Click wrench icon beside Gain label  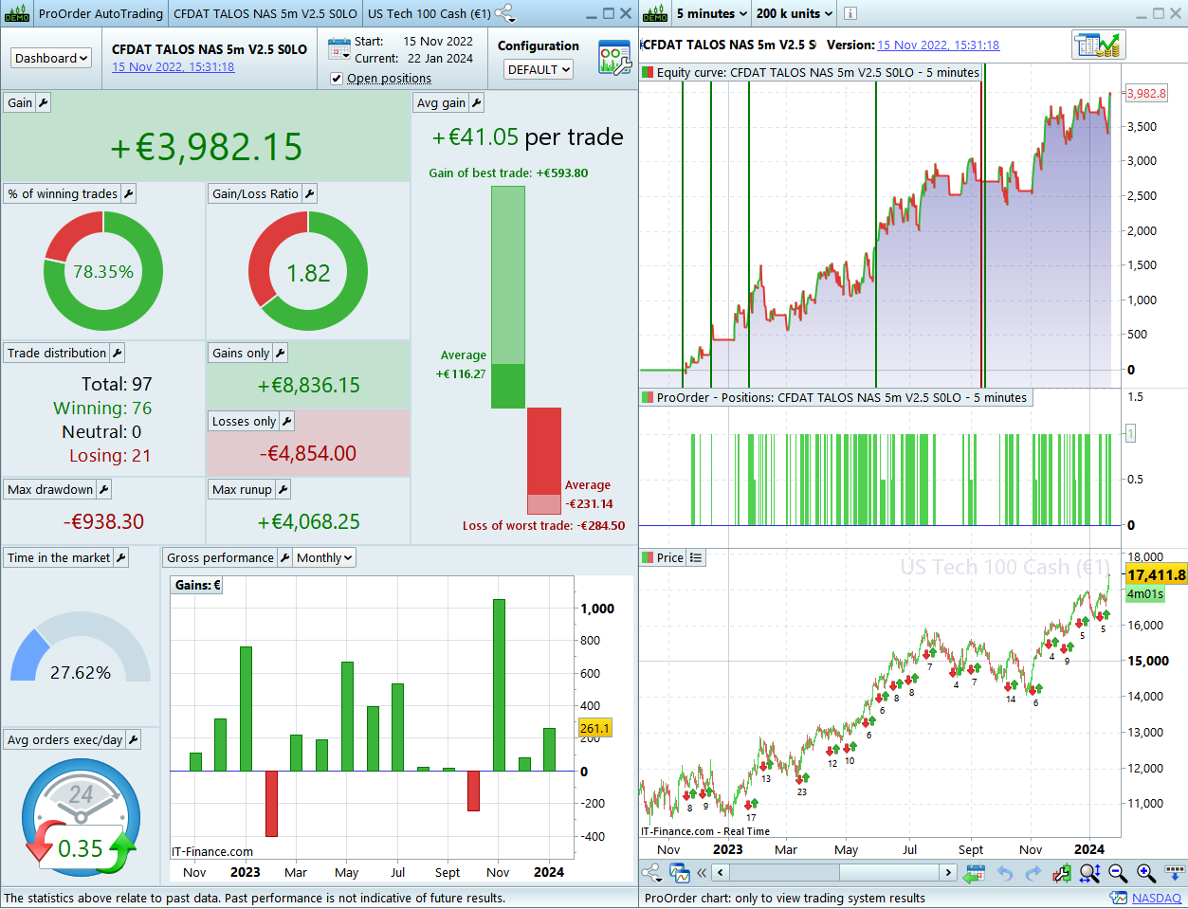pos(43,103)
